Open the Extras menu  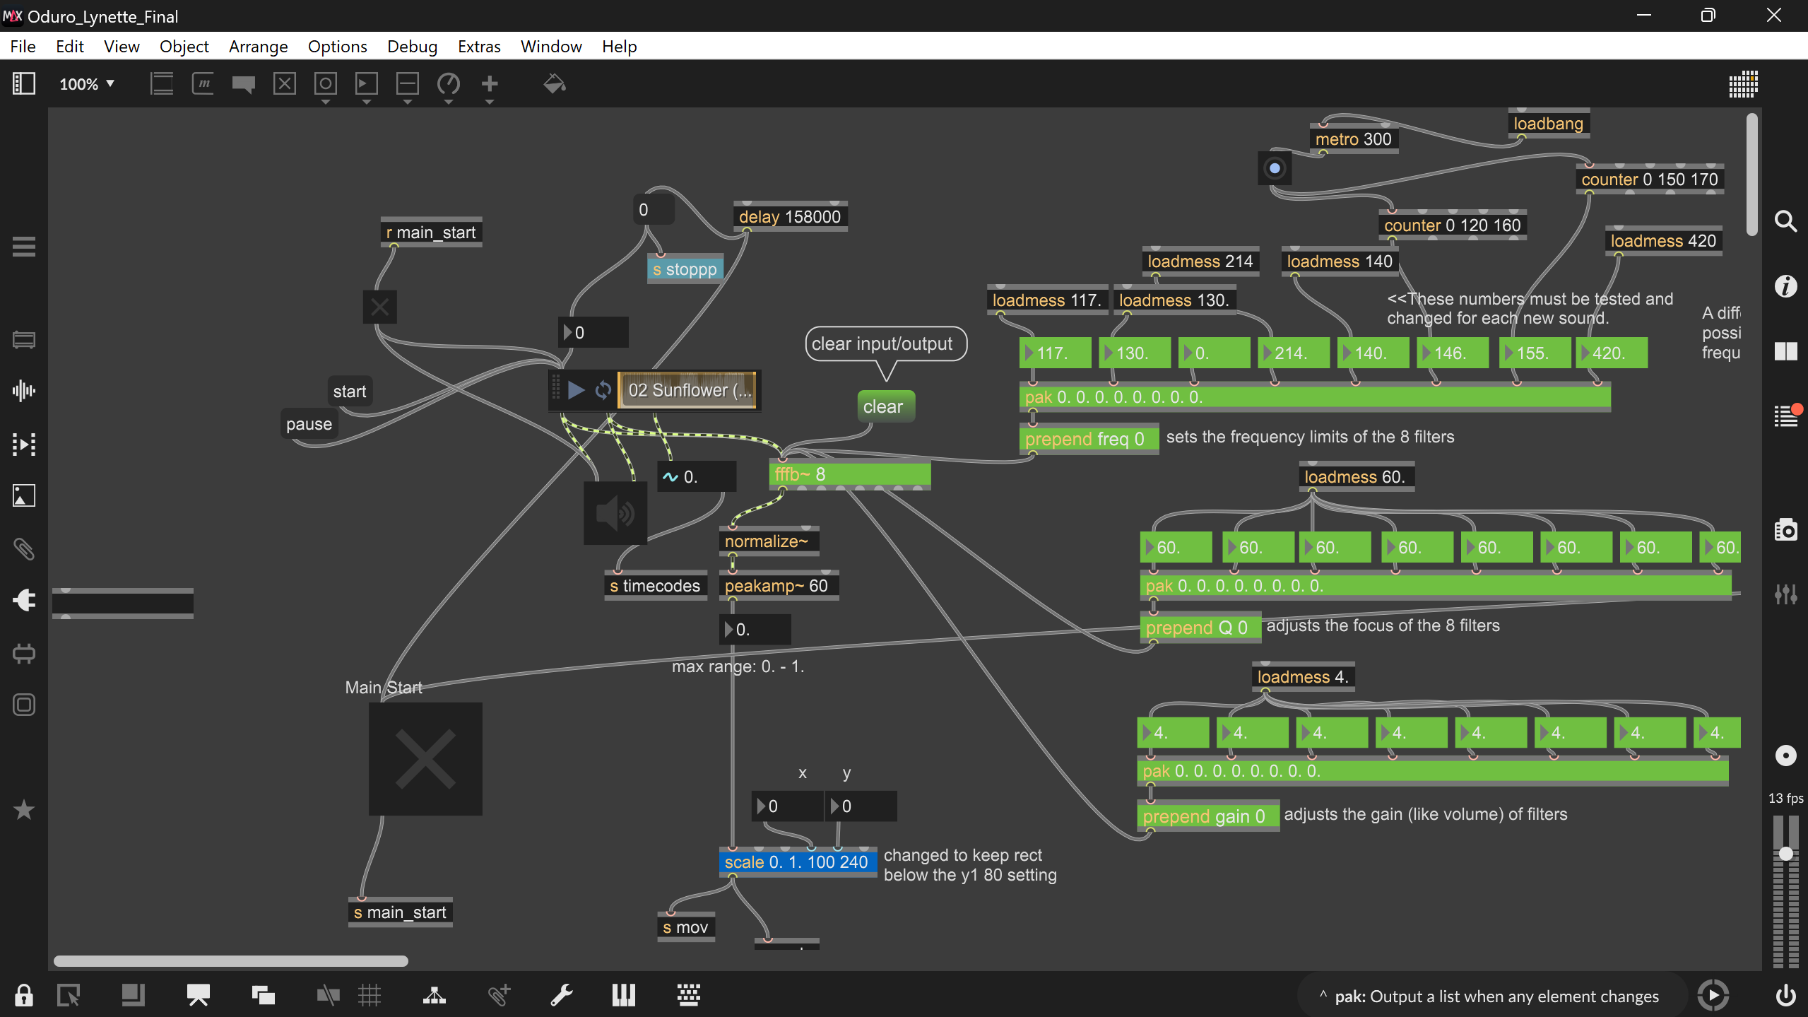pyautogui.click(x=478, y=47)
